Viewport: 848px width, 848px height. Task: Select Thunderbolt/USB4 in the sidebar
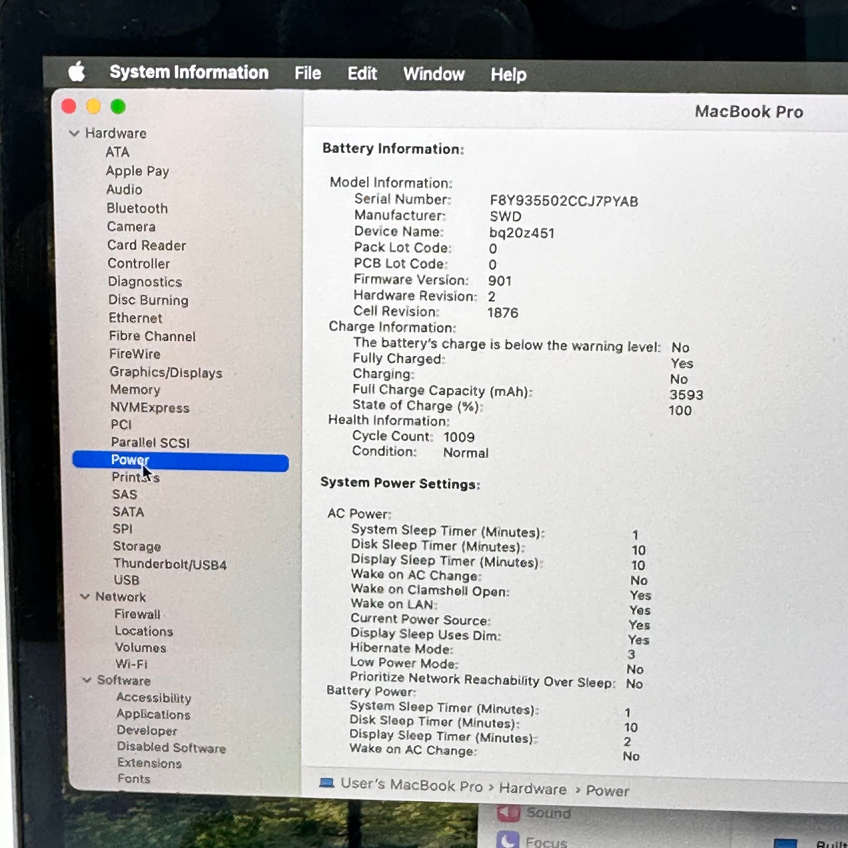(x=170, y=564)
